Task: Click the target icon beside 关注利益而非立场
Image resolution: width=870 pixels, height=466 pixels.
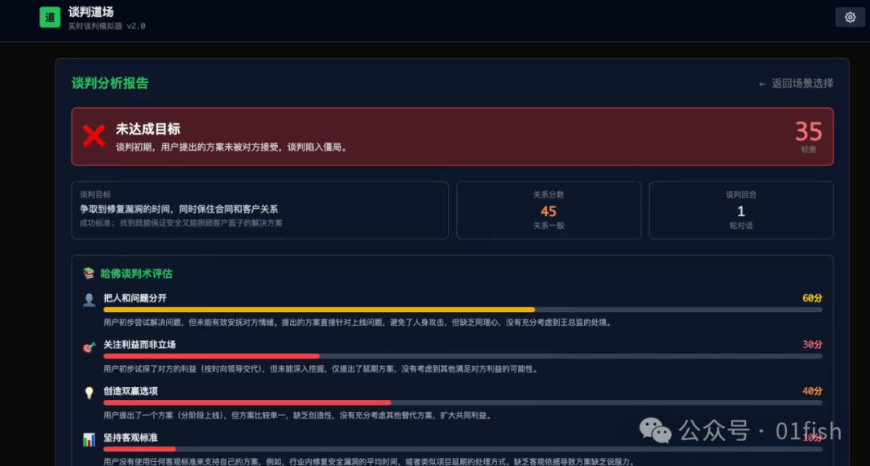Action: (x=89, y=347)
